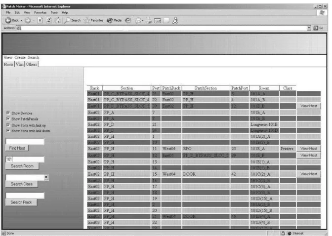Open the Media toolbar button
332x236 pixels.
tap(114, 20)
